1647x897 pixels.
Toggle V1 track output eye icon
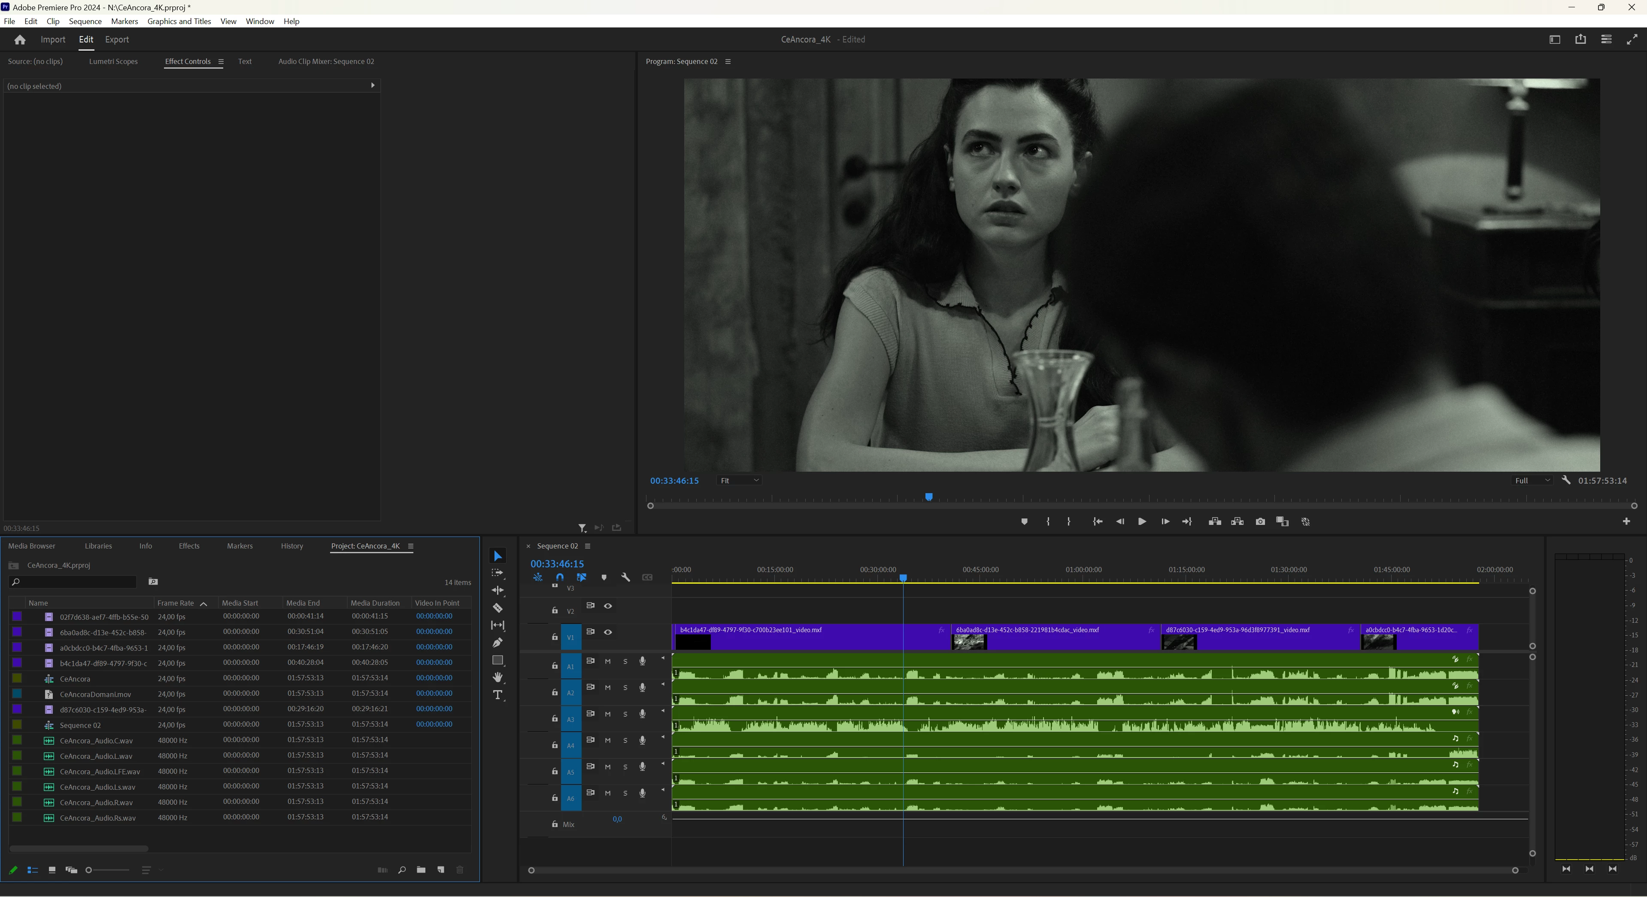608,632
